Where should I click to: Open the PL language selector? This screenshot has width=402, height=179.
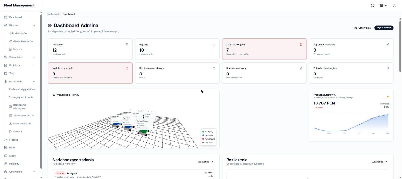(x=384, y=5)
